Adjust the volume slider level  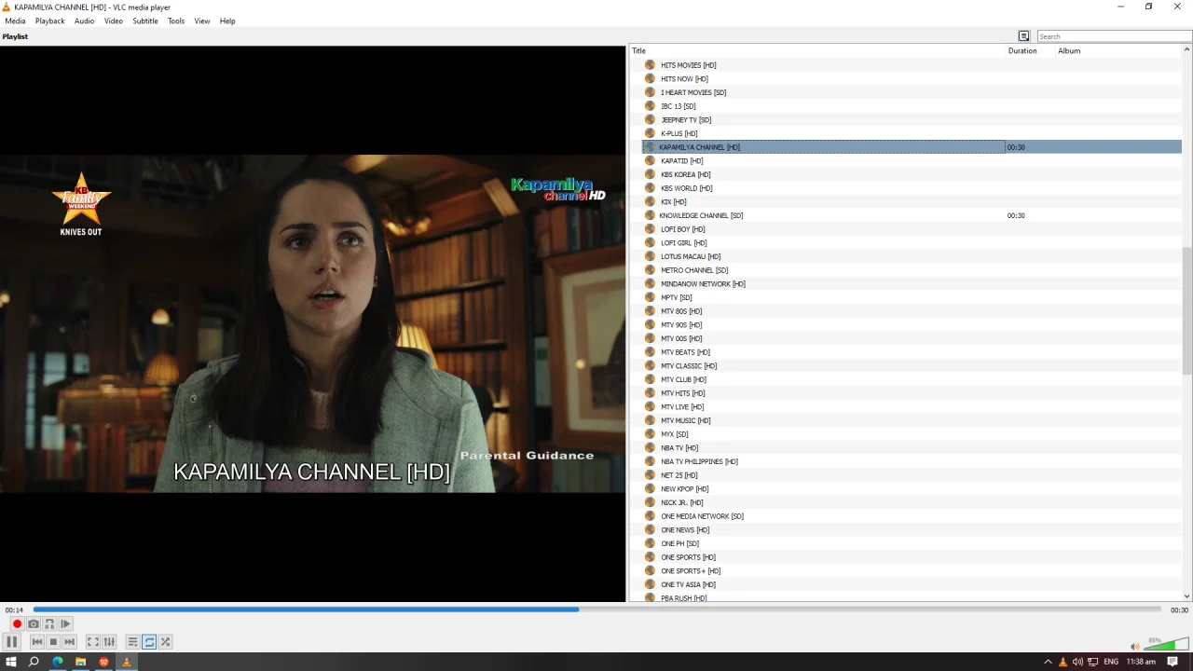coord(1167,644)
